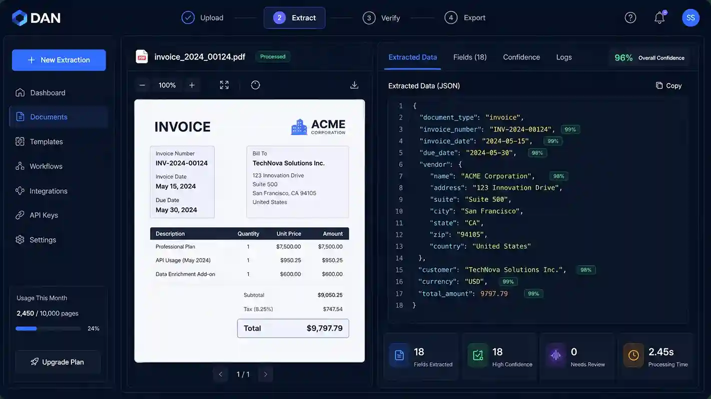Switch to the Fields (18) tab
The image size is (711, 399).
[x=470, y=57]
